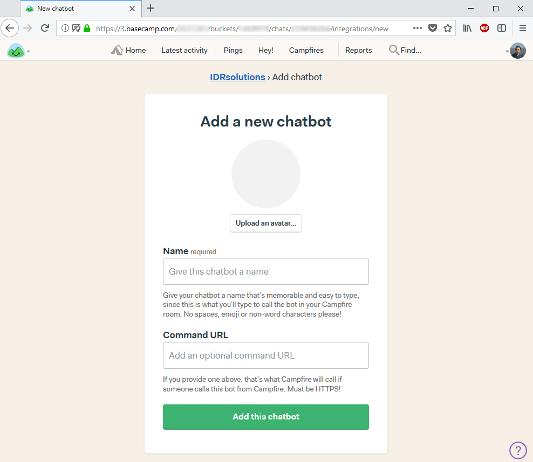Image resolution: width=533 pixels, height=462 pixels.
Task: Click the chatbot Name input field
Action: [x=265, y=271]
